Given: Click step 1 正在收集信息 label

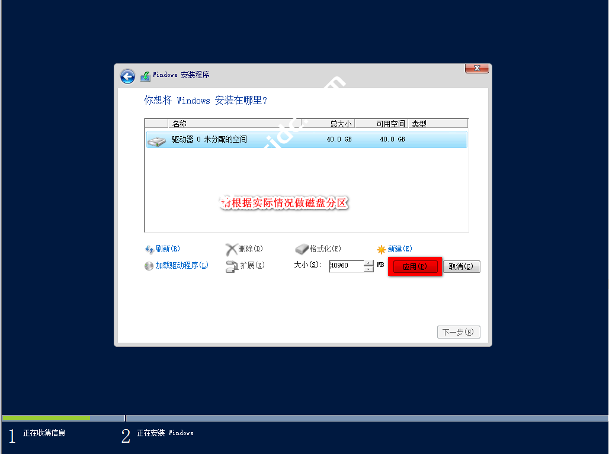Looking at the screenshot, I should [44, 433].
